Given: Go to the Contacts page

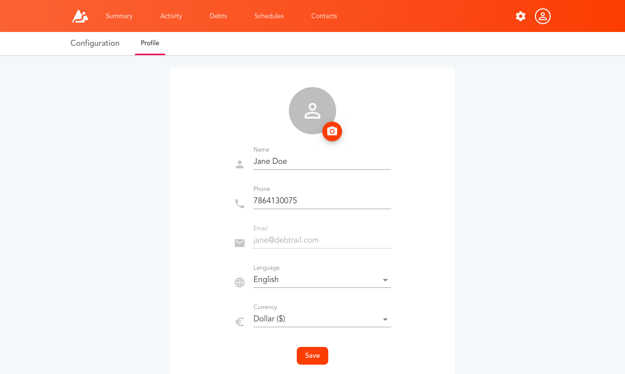Looking at the screenshot, I should point(324,16).
